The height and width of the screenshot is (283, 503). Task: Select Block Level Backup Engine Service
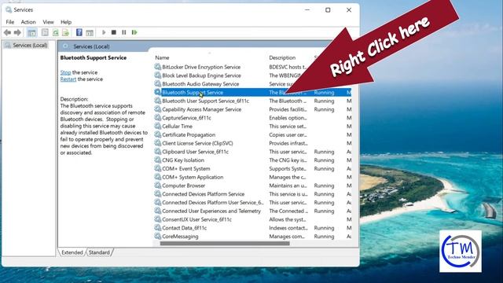(x=201, y=75)
